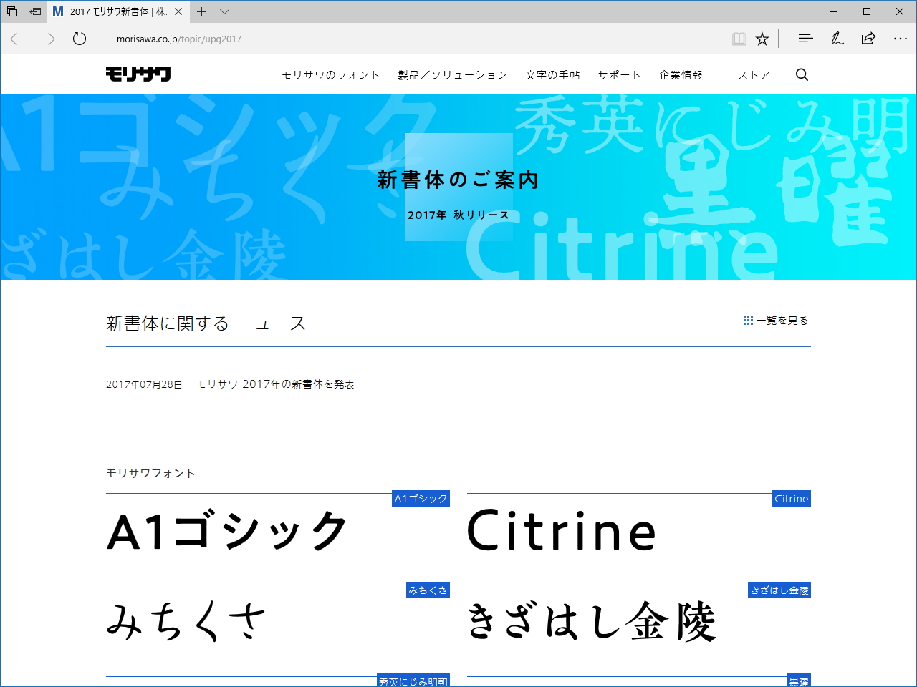Add this page to favorites via the star
Image resolution: width=917 pixels, height=687 pixels.
[762, 39]
